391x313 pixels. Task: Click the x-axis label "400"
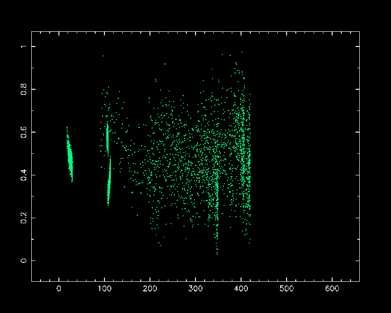click(241, 289)
